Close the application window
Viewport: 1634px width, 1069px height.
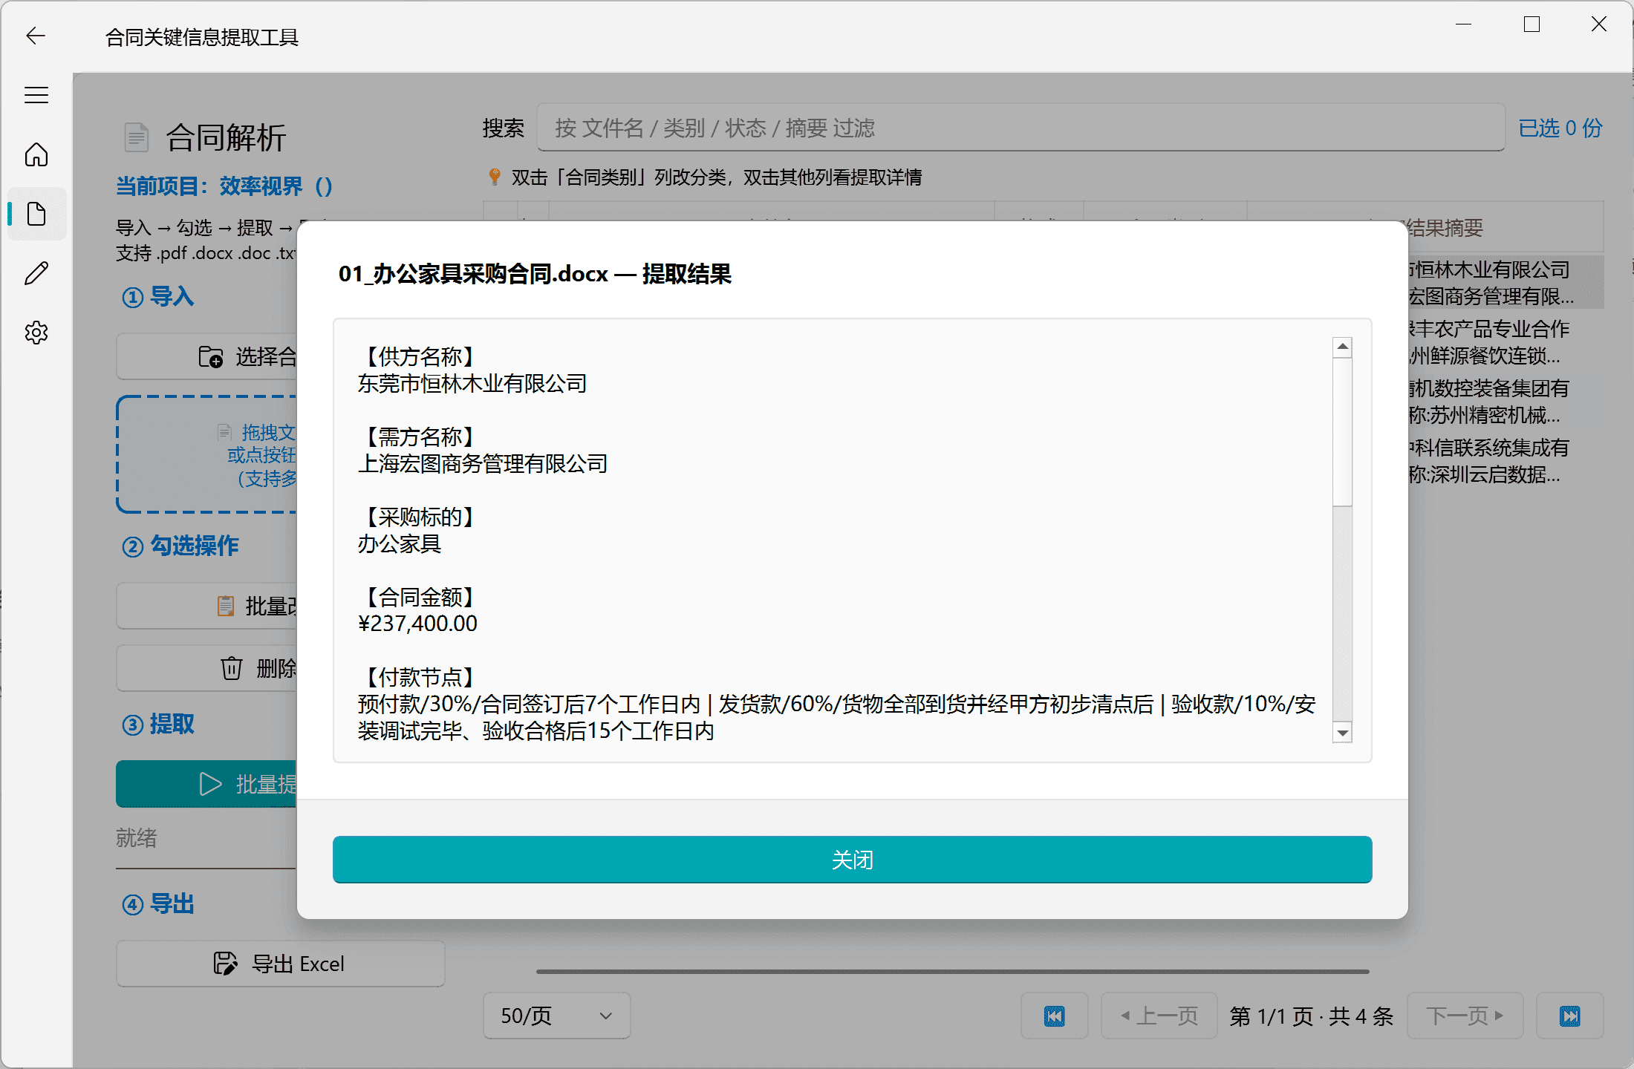coord(1599,24)
